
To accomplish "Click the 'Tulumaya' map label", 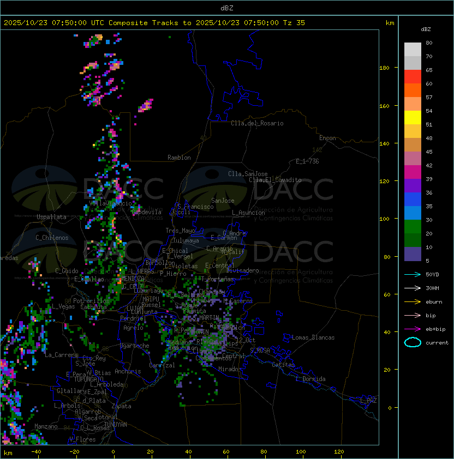I will pos(186,240).
